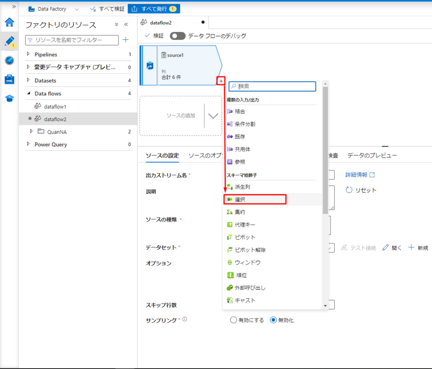Switch to ソースの設定 tab
The width and height of the screenshot is (432, 369).
coord(162,155)
